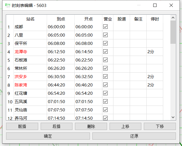
Task: Toggle the 营业 checkbox for 红花塘
Action: 105,93
